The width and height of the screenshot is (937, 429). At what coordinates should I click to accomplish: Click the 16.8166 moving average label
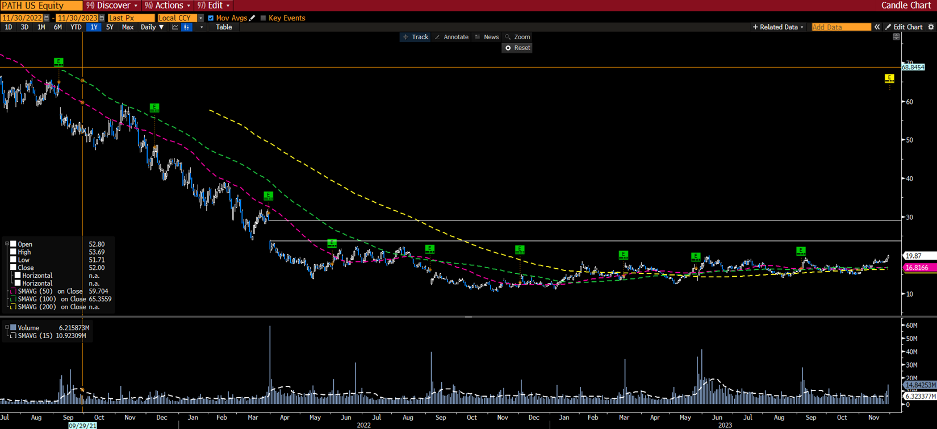click(x=919, y=268)
